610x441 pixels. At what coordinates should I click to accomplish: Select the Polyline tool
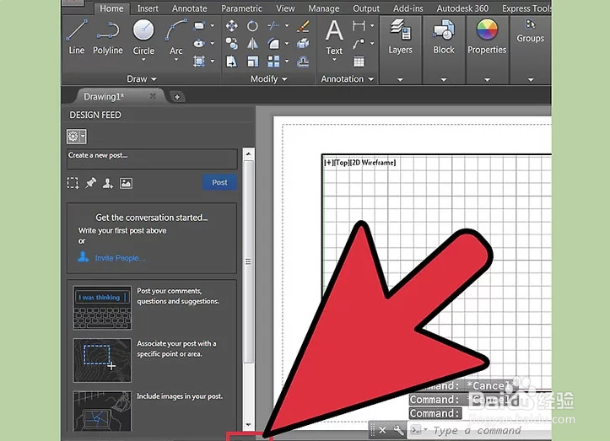point(108,37)
